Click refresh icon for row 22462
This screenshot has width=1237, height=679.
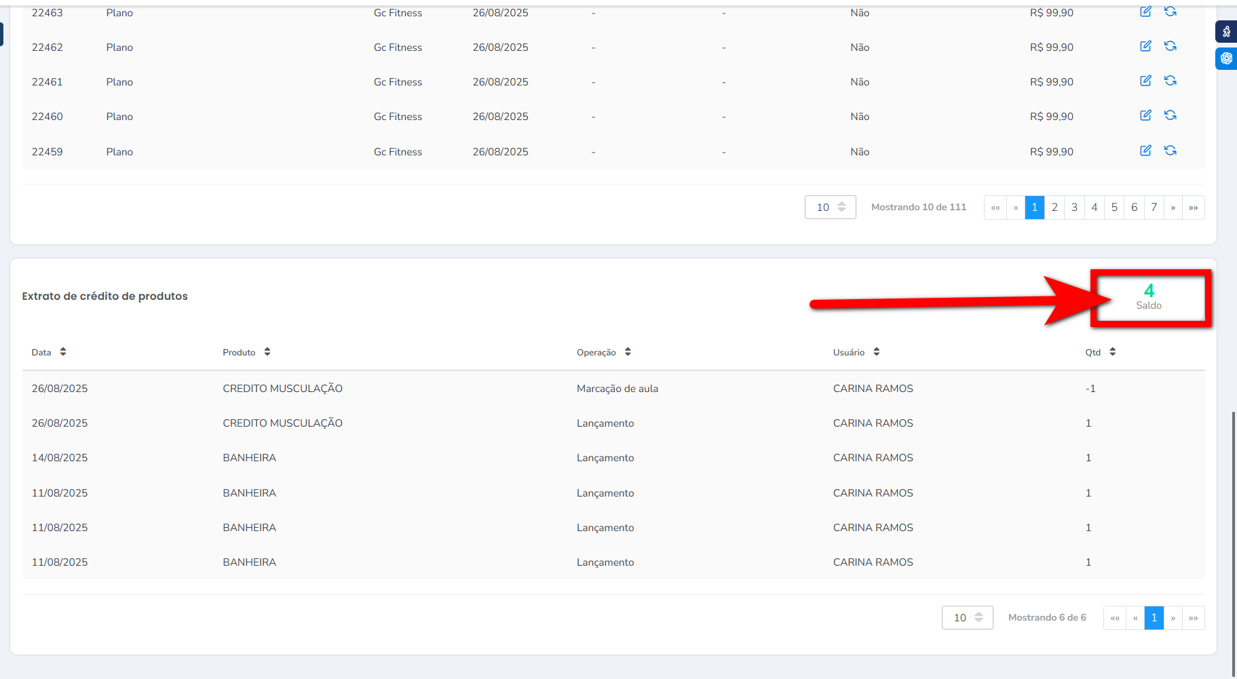(1171, 46)
